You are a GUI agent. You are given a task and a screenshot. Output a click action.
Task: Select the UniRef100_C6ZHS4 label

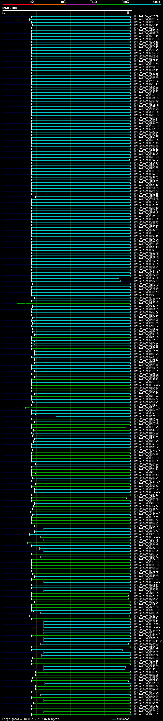[x=146, y=81]
